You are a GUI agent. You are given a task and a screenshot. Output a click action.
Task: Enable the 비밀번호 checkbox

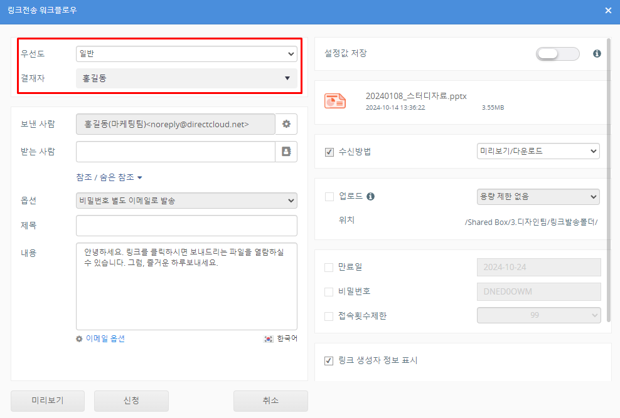point(329,292)
